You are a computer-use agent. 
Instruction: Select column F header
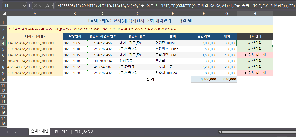(204, 13)
